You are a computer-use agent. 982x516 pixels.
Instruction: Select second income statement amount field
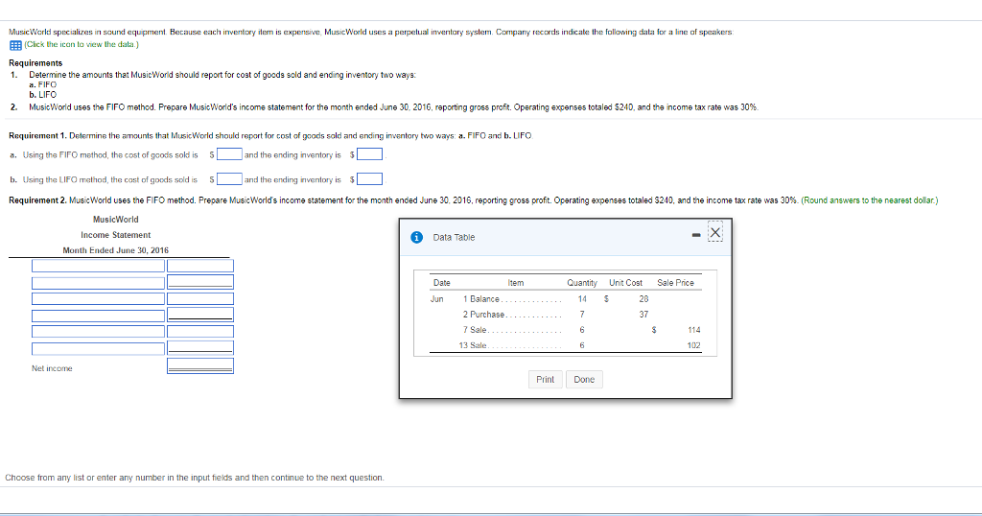[x=200, y=282]
